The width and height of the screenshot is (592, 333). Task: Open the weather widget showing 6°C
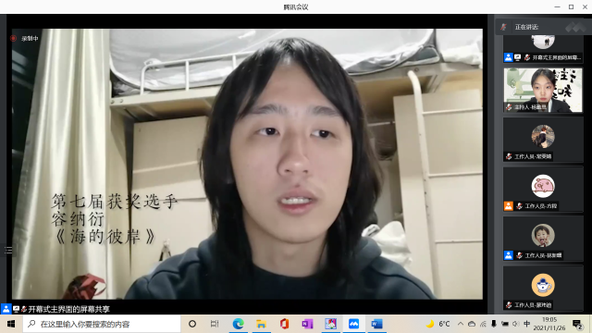pos(438,324)
